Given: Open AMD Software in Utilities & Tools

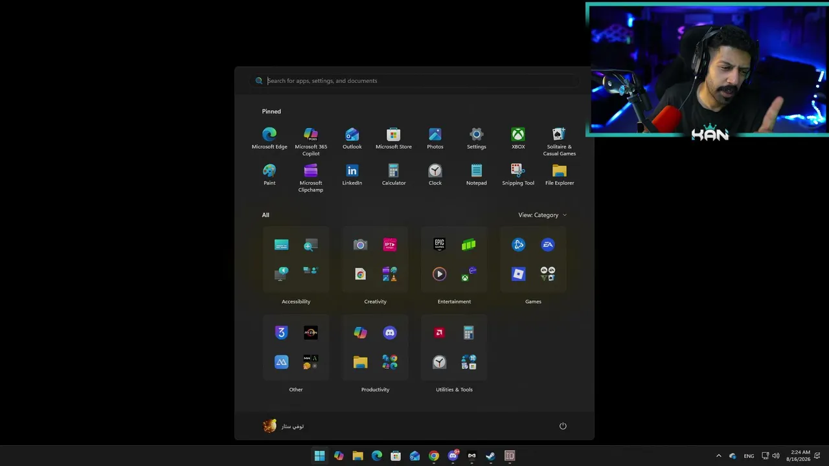Looking at the screenshot, I should tap(439, 333).
